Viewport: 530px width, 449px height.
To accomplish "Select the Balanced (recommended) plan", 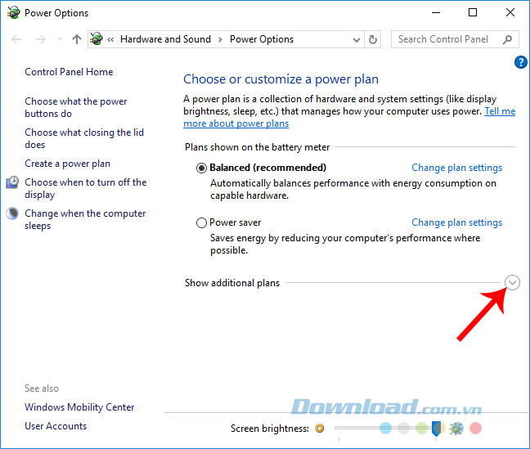I will pos(201,168).
